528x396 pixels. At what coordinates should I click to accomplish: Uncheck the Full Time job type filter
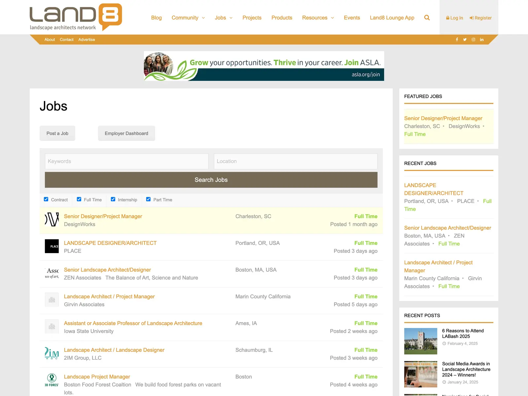79,199
